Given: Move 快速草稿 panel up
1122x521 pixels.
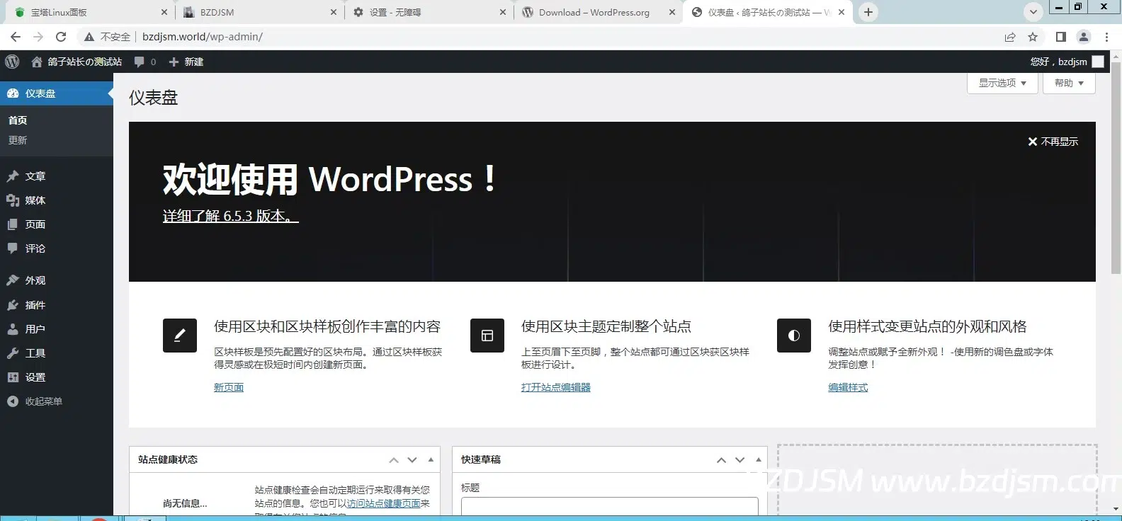Looking at the screenshot, I should pos(721,460).
